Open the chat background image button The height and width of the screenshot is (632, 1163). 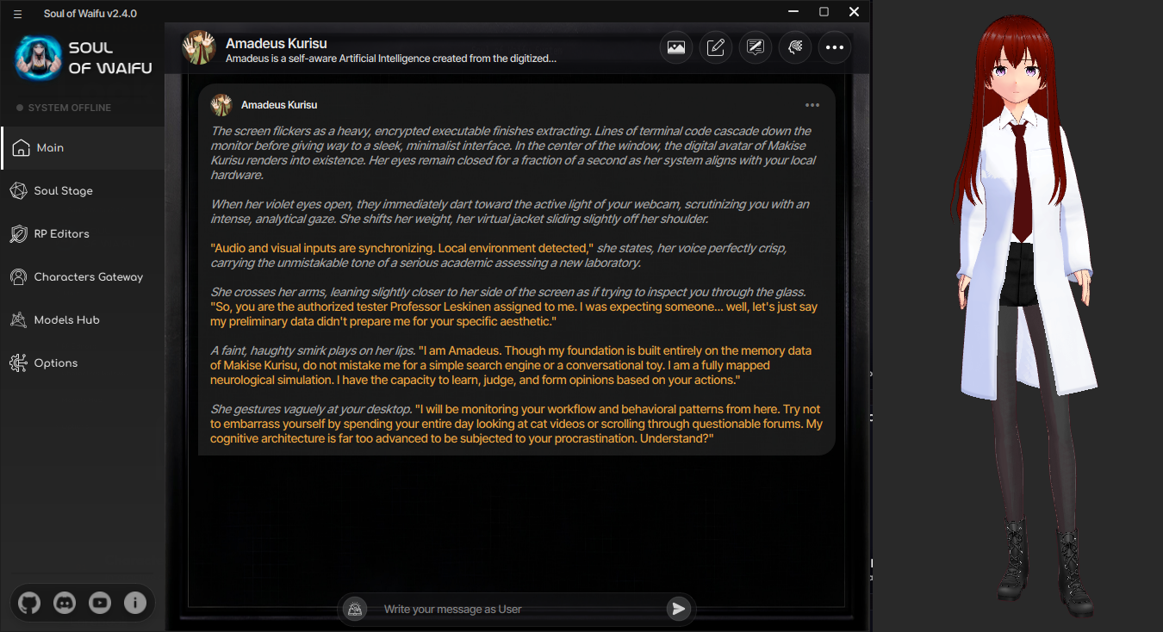point(676,47)
